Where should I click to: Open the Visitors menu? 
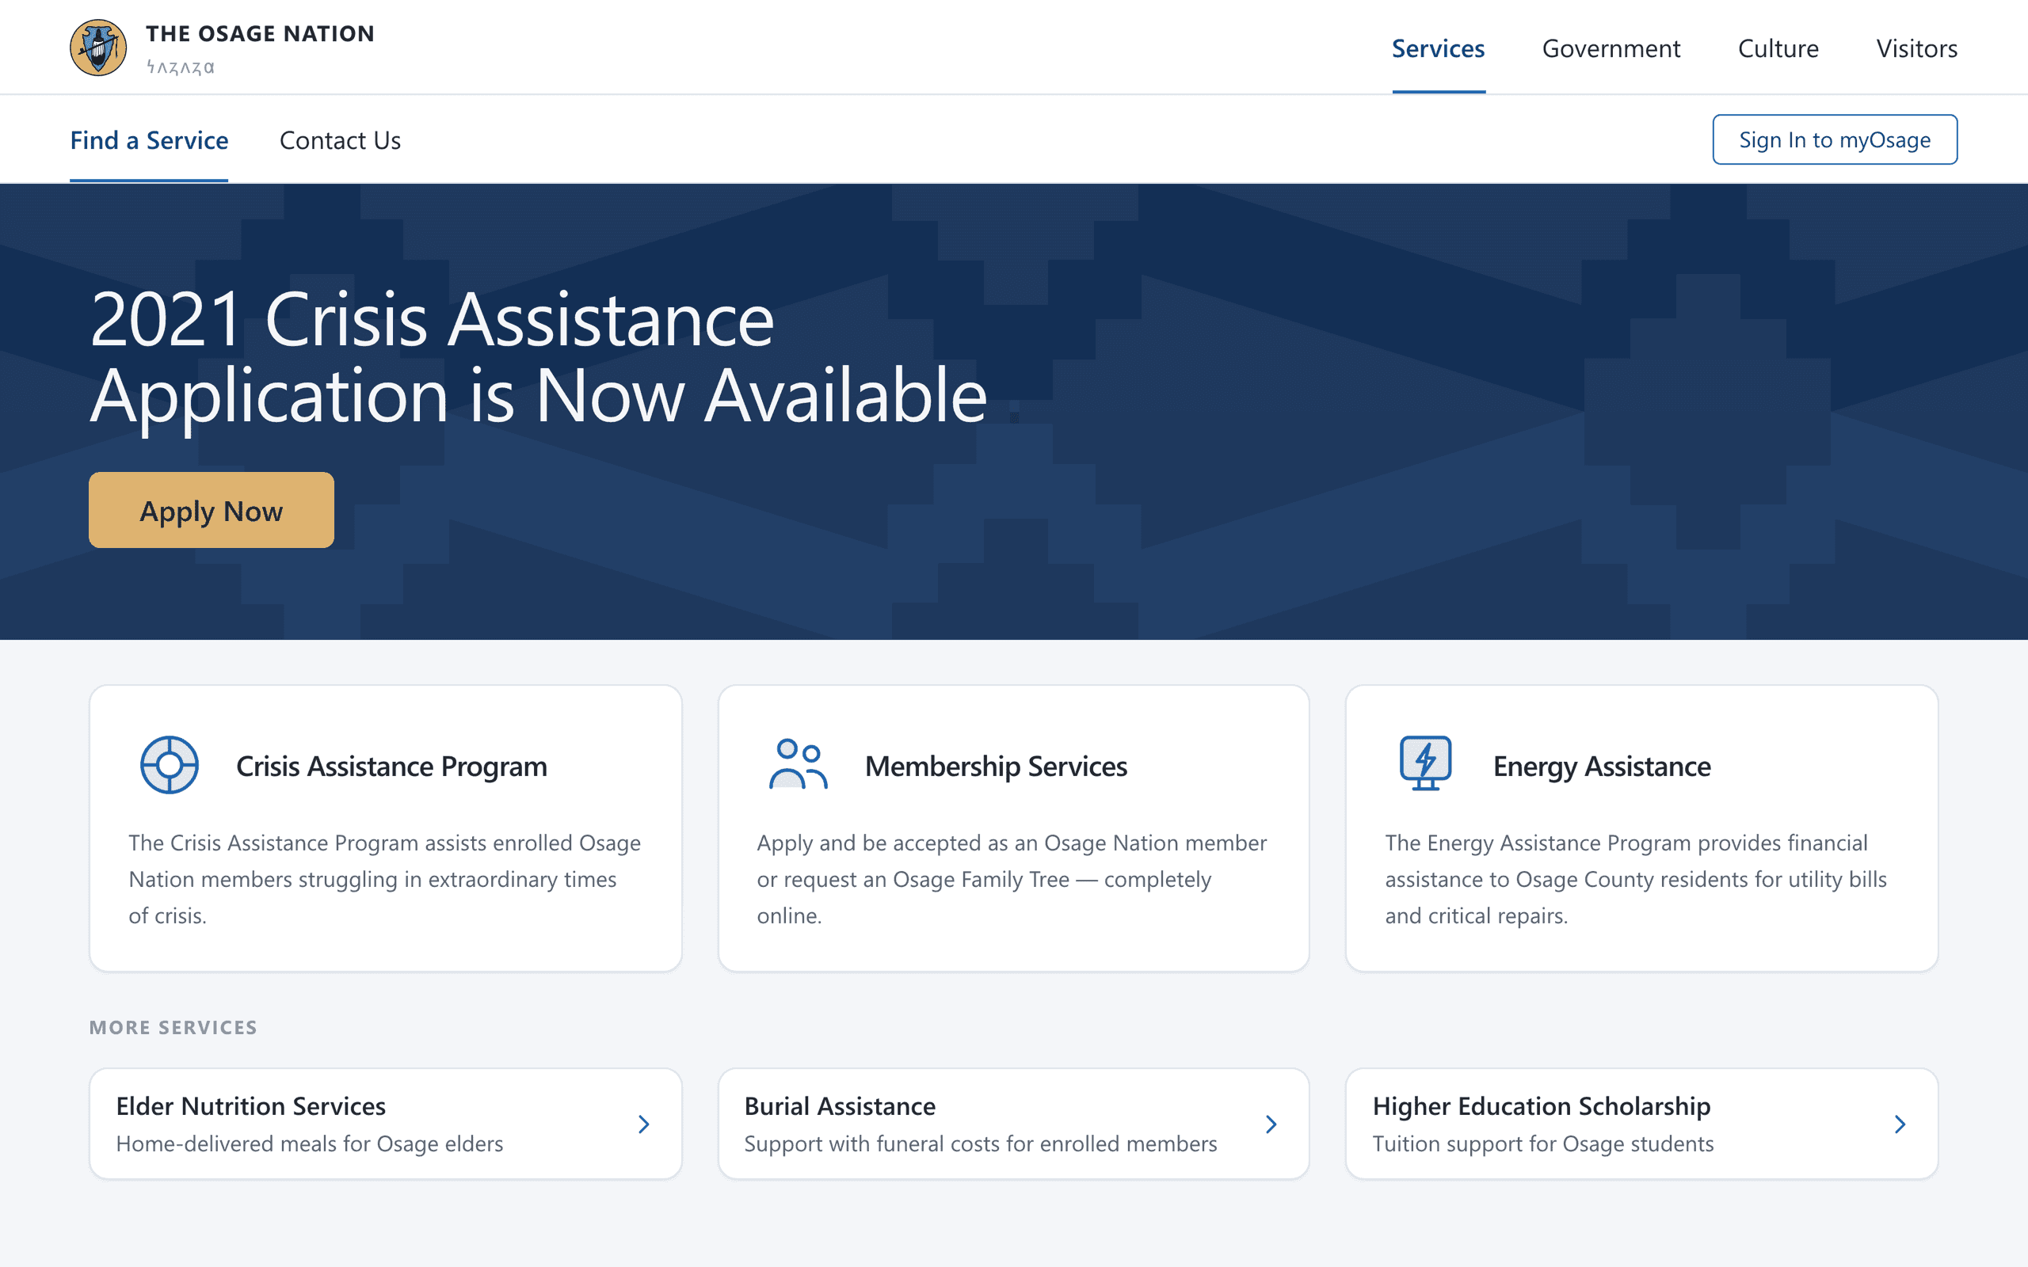[x=1916, y=48]
